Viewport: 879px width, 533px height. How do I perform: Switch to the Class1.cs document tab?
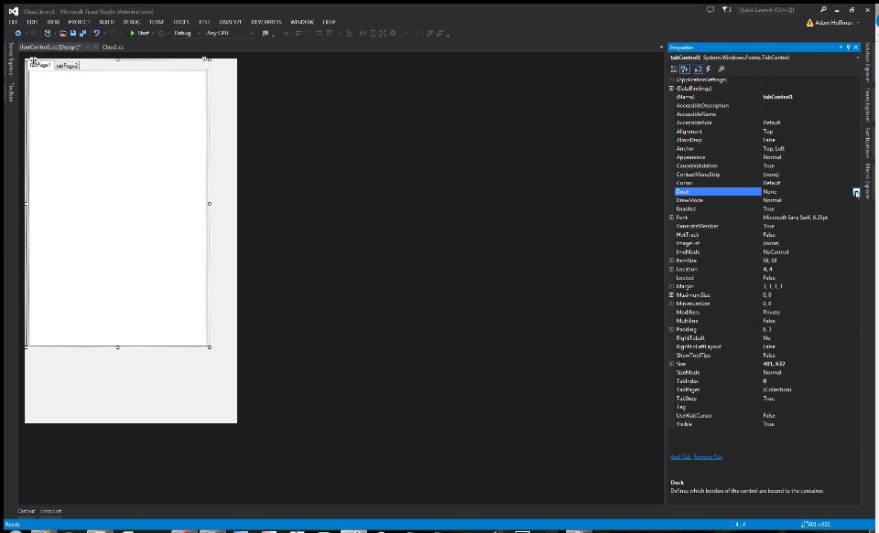[113, 47]
